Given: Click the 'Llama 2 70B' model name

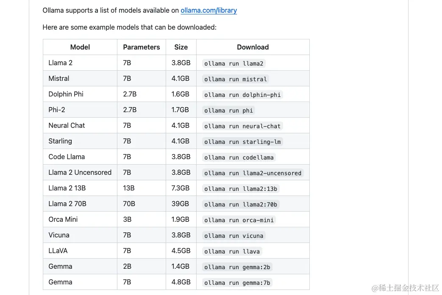Looking at the screenshot, I should [67, 204].
